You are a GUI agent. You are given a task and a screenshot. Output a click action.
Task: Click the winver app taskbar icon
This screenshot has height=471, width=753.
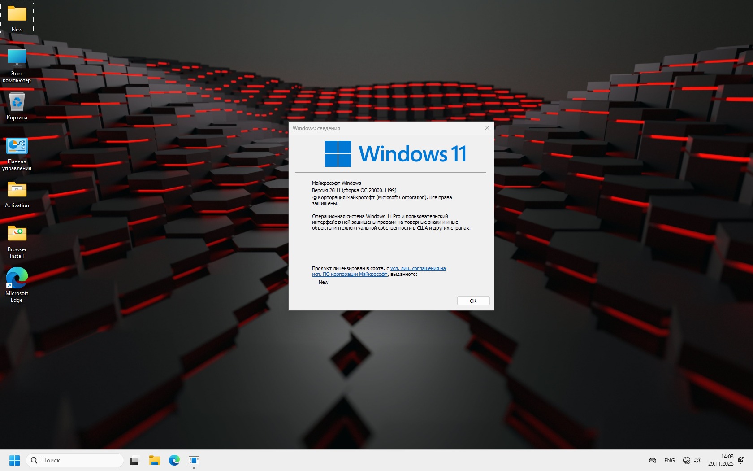click(x=194, y=460)
